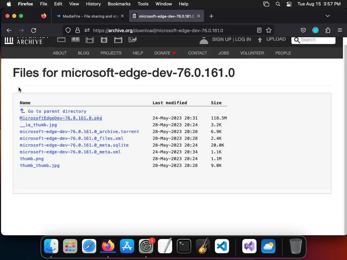Click the address bar URL
This screenshot has height=260, width=347.
pos(158,30)
